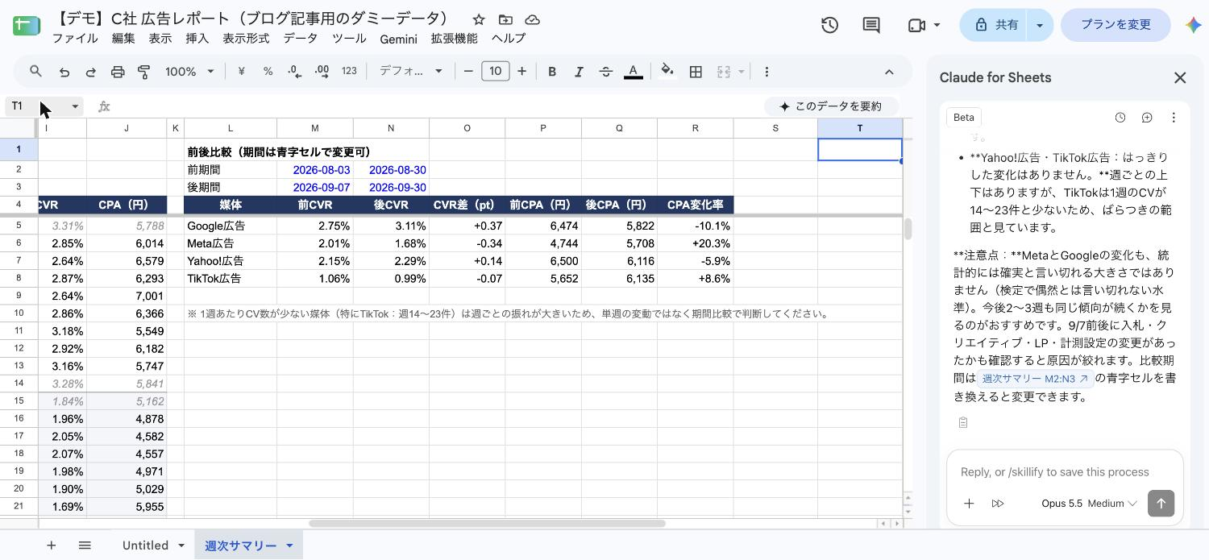This screenshot has width=1209, height=560.
Task: Redo the last action
Action: 91,72
